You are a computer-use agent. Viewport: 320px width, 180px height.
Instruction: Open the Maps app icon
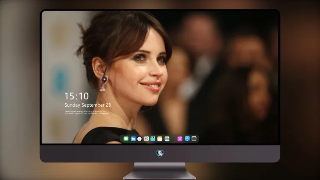pyautogui.click(x=146, y=139)
